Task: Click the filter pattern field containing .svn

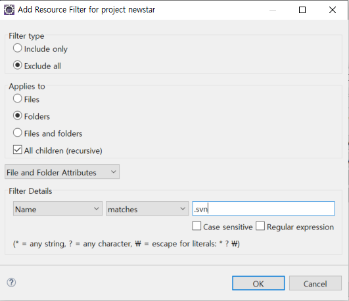Action: [x=264, y=208]
